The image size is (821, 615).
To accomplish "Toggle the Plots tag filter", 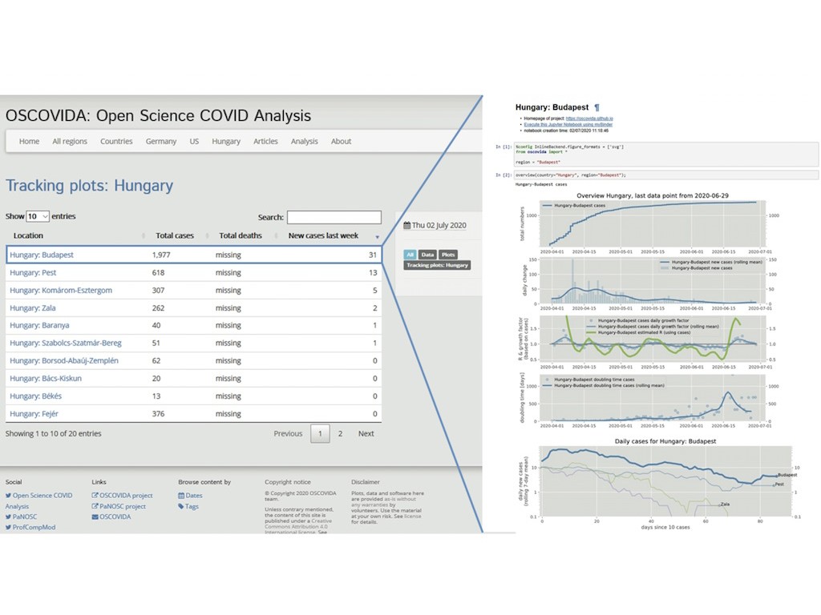I will tap(447, 255).
